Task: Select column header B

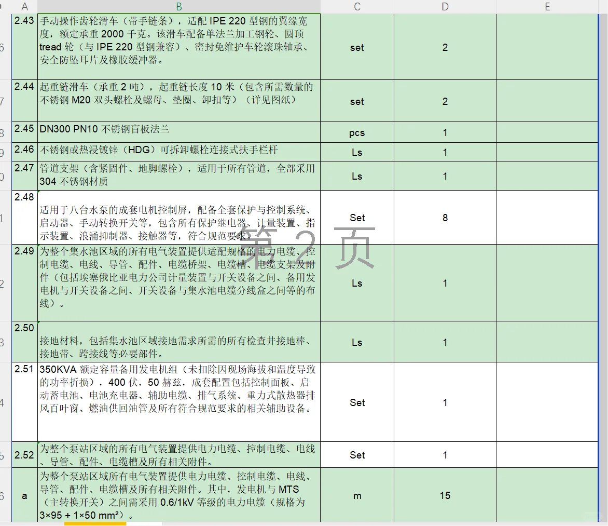Action: pos(178,7)
